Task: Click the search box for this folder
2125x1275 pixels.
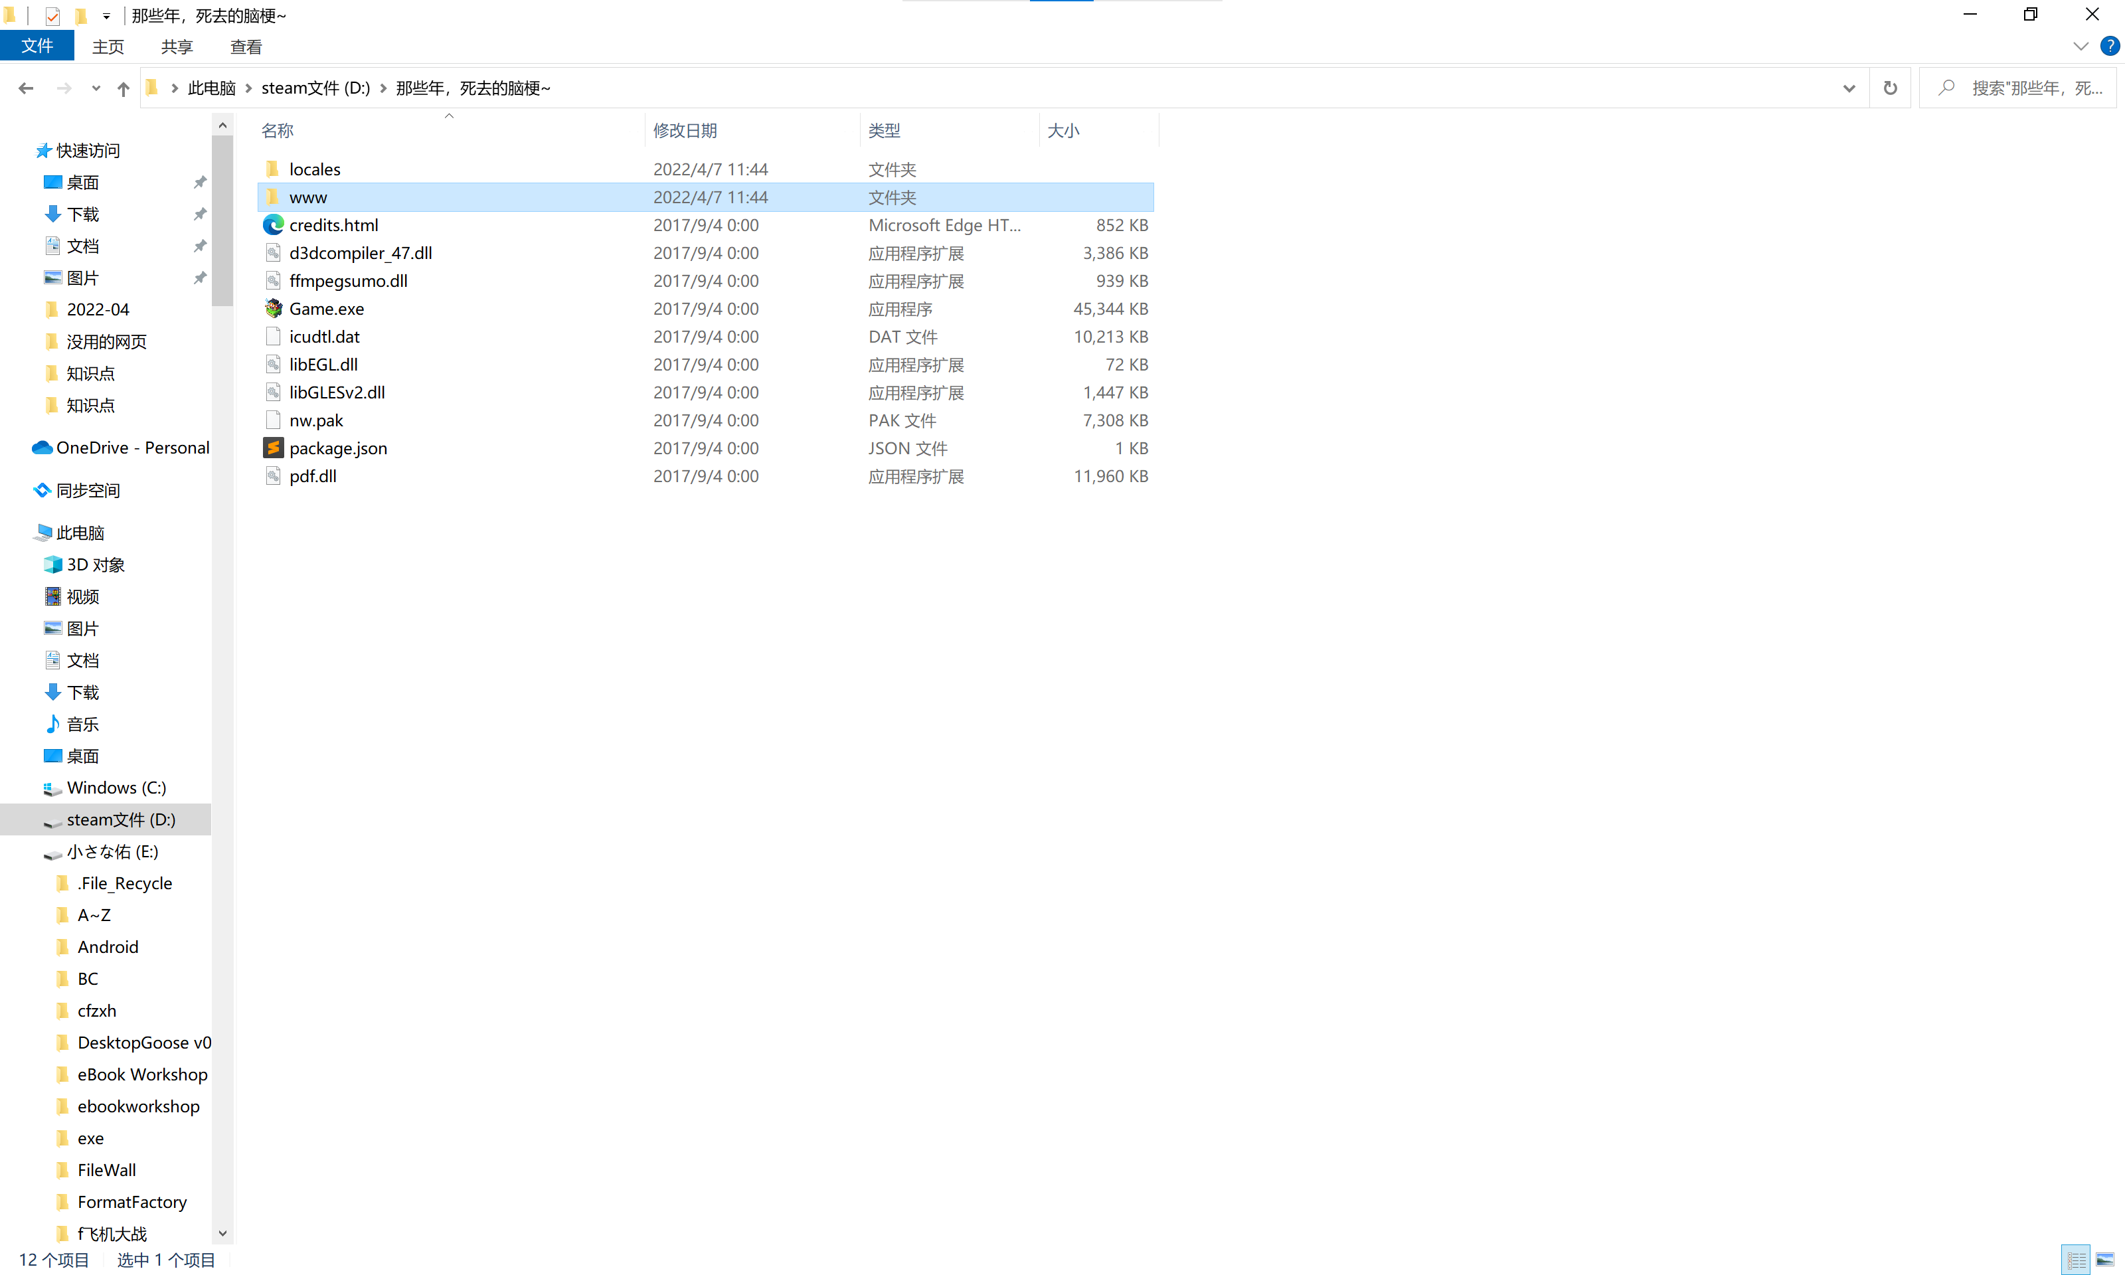Action: tap(2019, 88)
